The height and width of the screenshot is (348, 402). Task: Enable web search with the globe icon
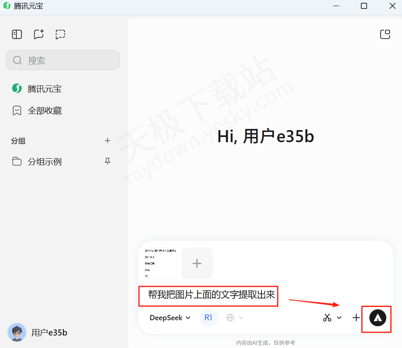coord(230,318)
